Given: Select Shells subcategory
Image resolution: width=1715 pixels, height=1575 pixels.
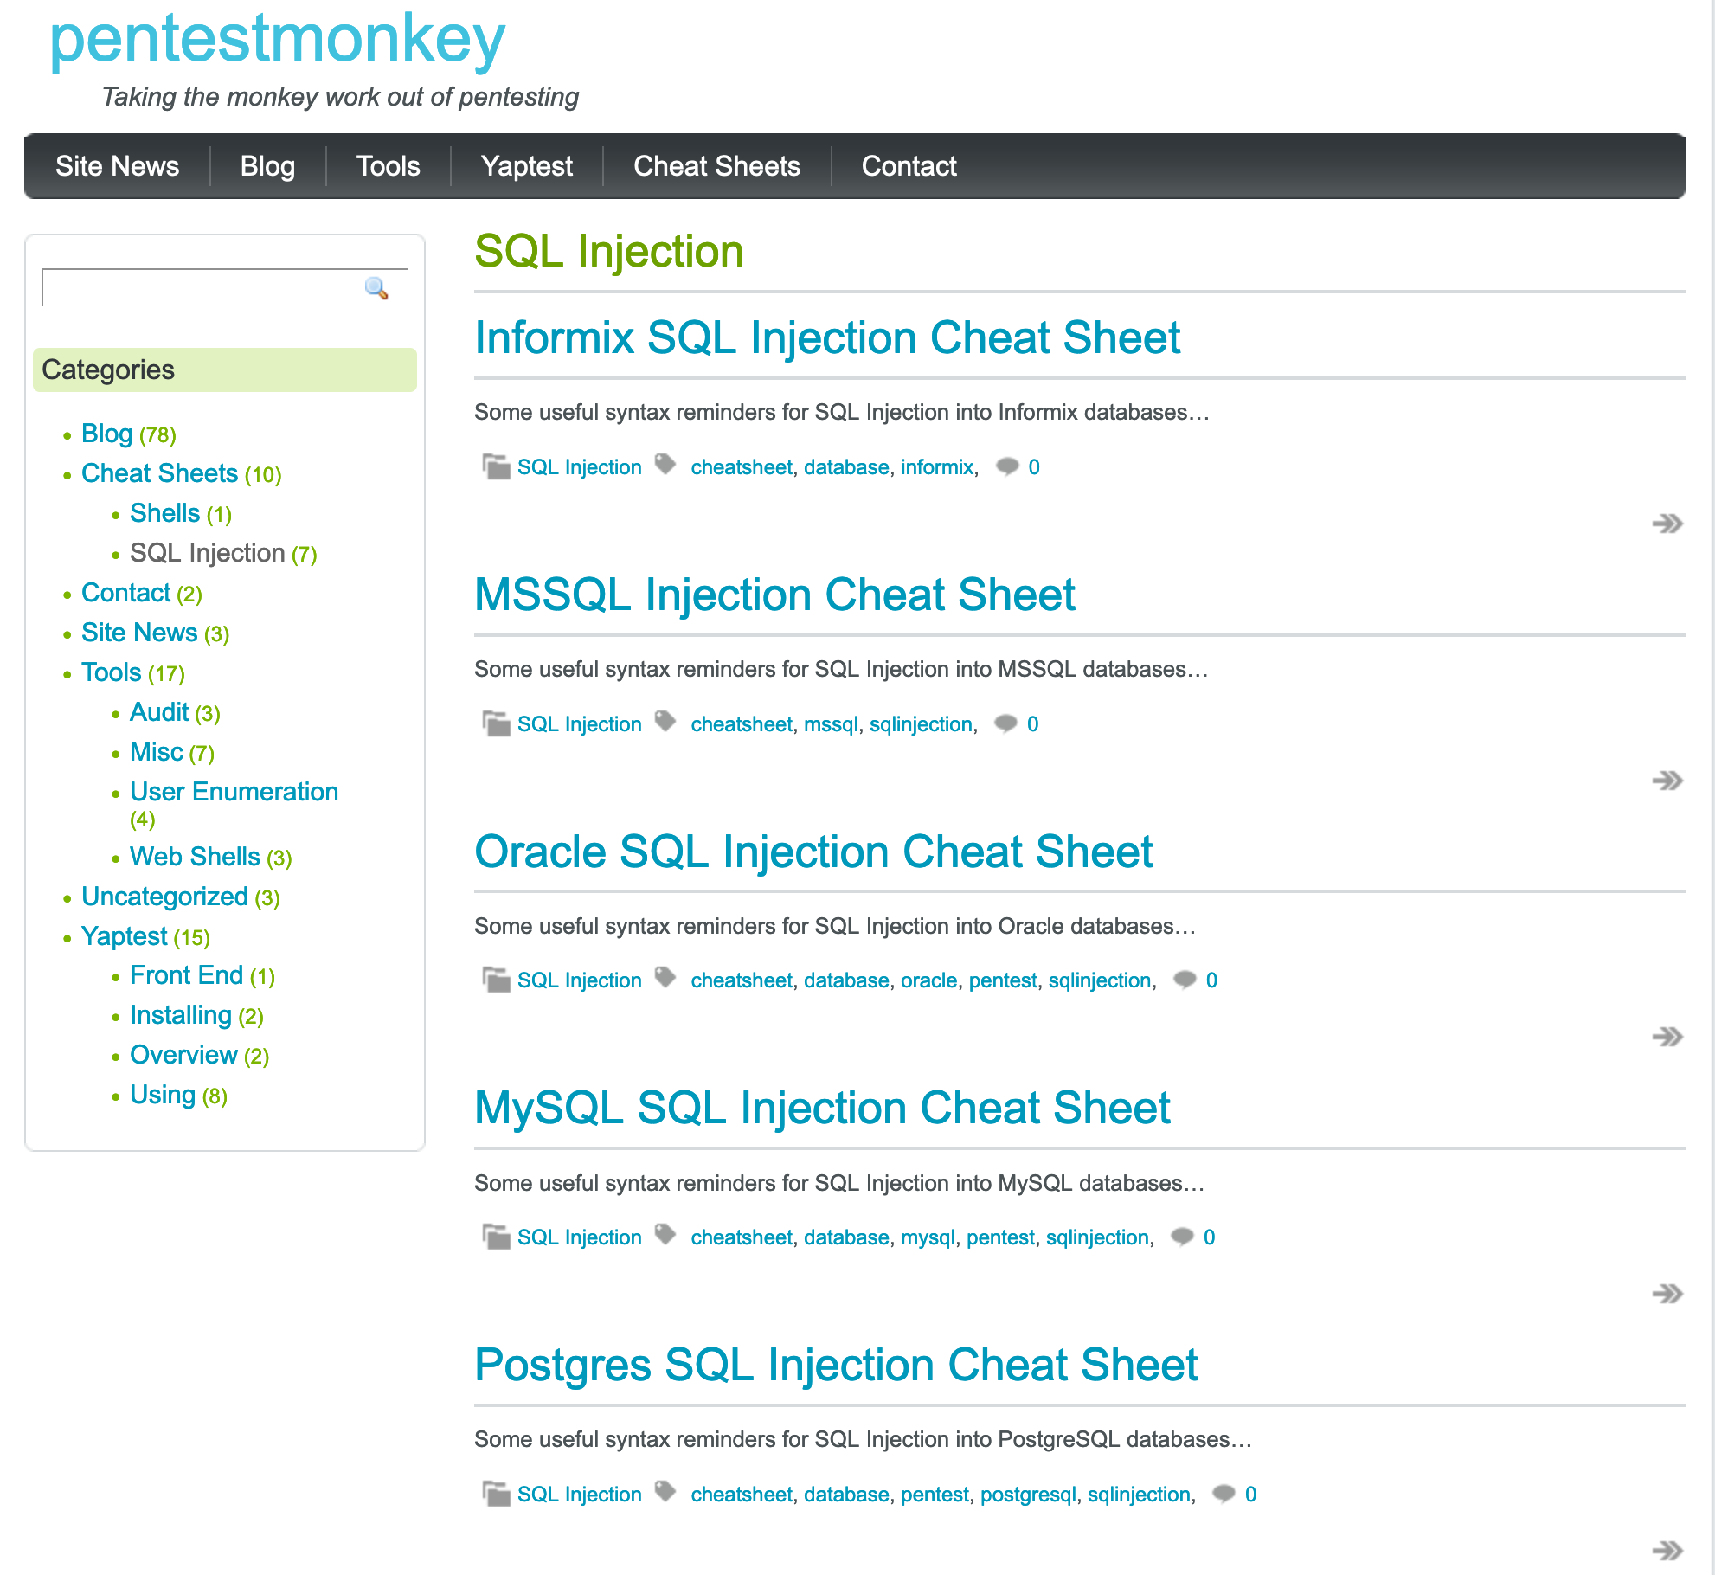Looking at the screenshot, I should click(165, 513).
